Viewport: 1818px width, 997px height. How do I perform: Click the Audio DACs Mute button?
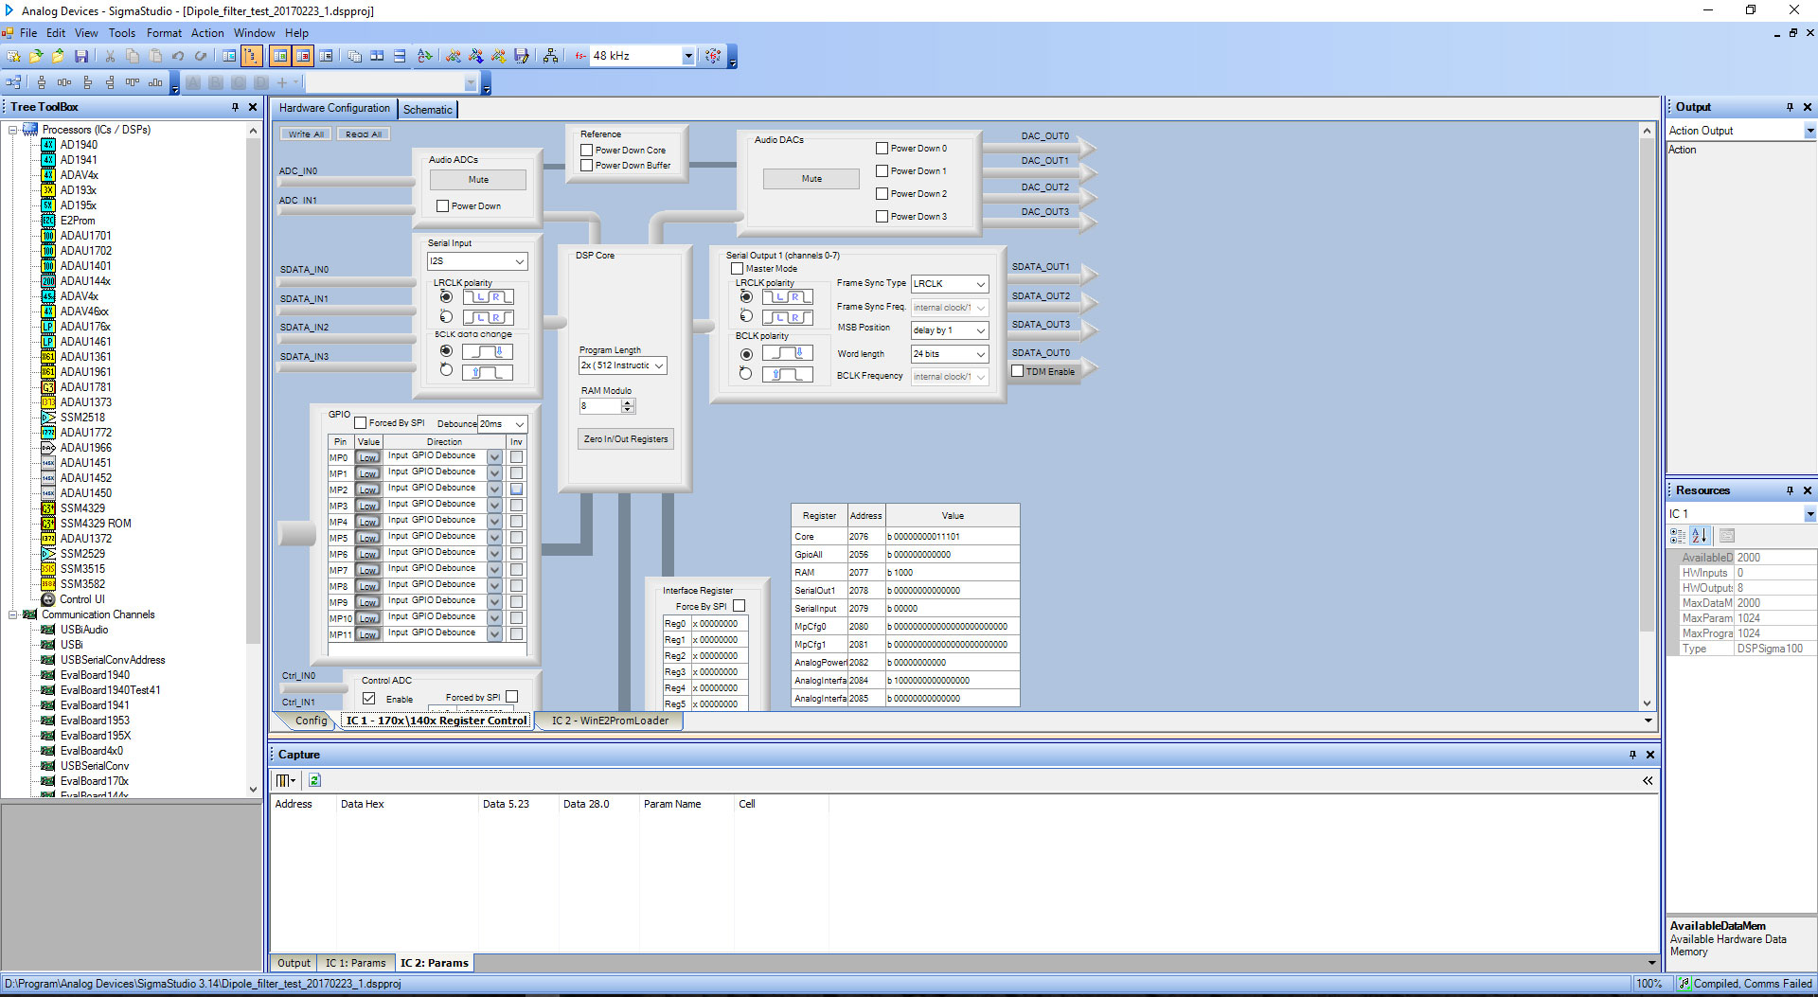tap(811, 179)
